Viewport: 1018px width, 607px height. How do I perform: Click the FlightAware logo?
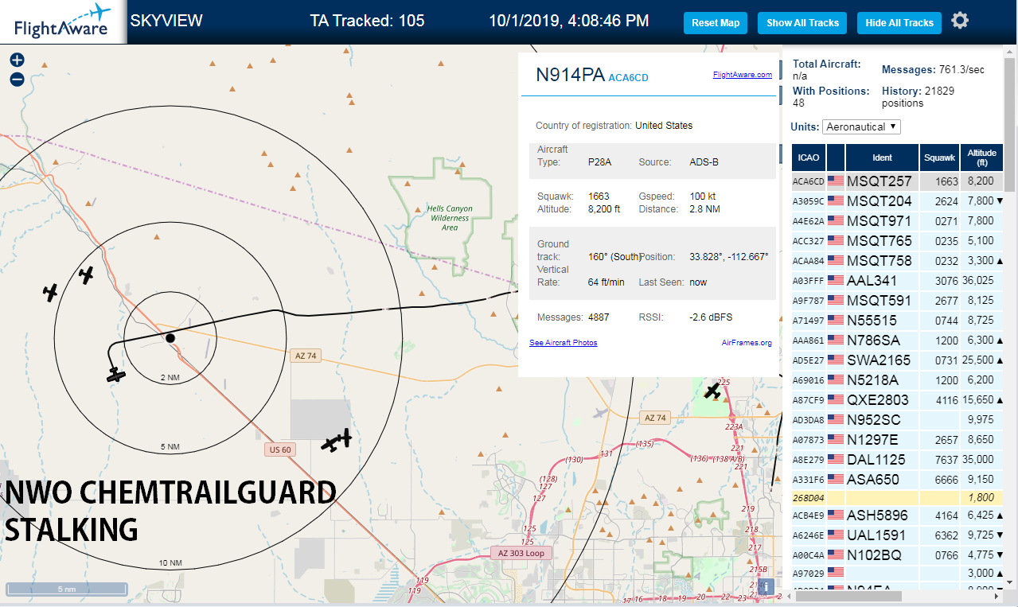pyautogui.click(x=63, y=21)
